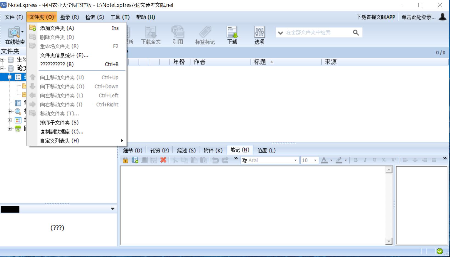Center align note text
This screenshot has height=257, width=450.
pyautogui.click(x=415, y=160)
